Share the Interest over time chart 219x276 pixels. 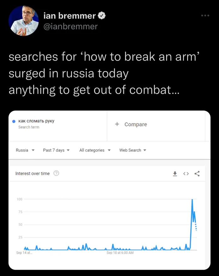[x=197, y=173]
